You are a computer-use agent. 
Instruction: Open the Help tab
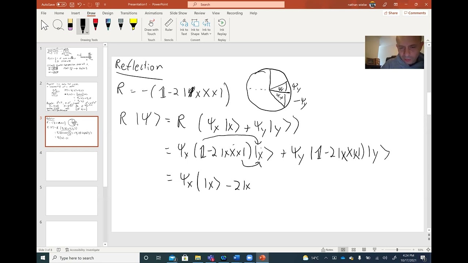click(x=253, y=13)
